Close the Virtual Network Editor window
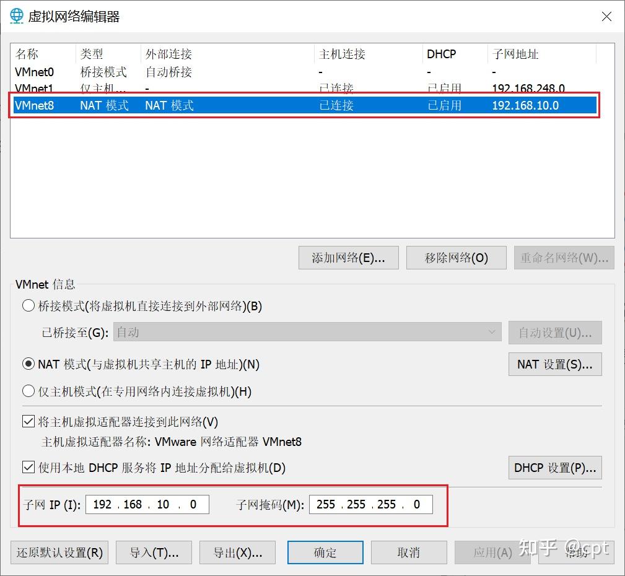The height and width of the screenshot is (576, 625). point(606,16)
